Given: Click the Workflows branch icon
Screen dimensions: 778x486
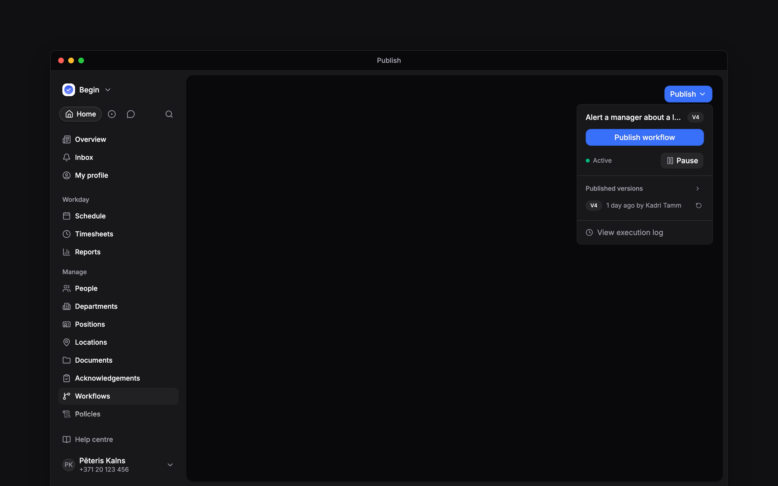Looking at the screenshot, I should pos(67,396).
